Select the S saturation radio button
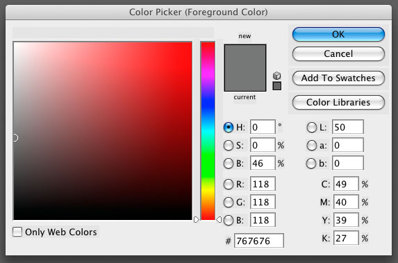This screenshot has width=398, height=263. [229, 145]
